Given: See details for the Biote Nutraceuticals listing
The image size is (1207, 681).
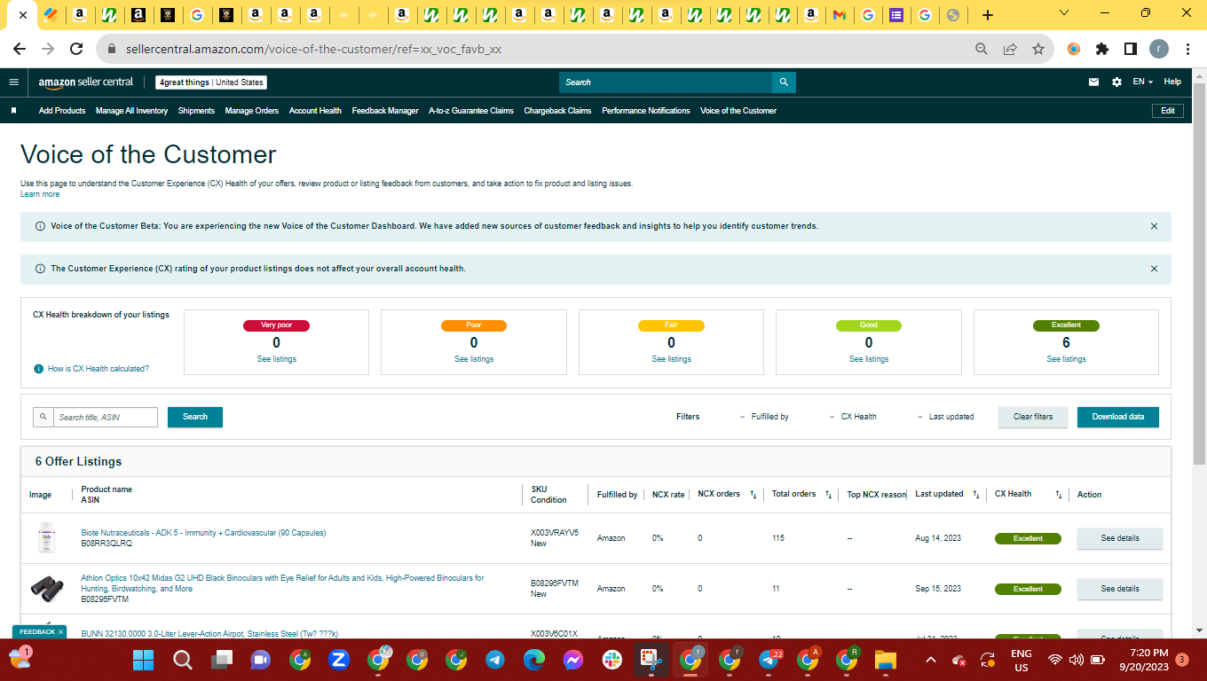Looking at the screenshot, I should point(1120,538).
